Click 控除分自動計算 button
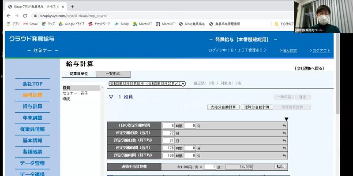 257,107
